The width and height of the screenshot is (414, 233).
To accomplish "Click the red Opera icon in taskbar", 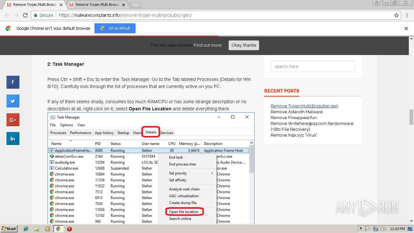I will tap(69, 229).
